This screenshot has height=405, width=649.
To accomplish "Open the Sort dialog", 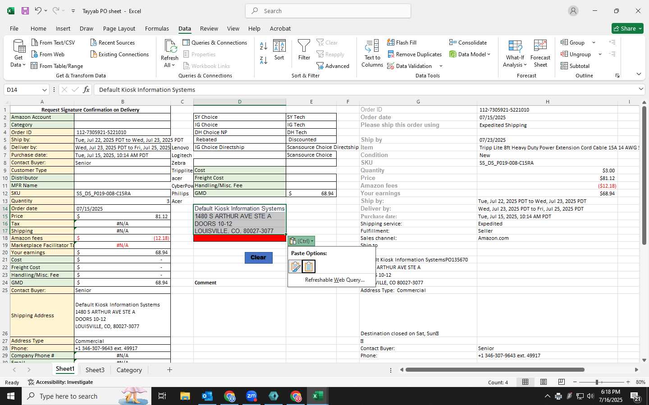I will 279,50.
